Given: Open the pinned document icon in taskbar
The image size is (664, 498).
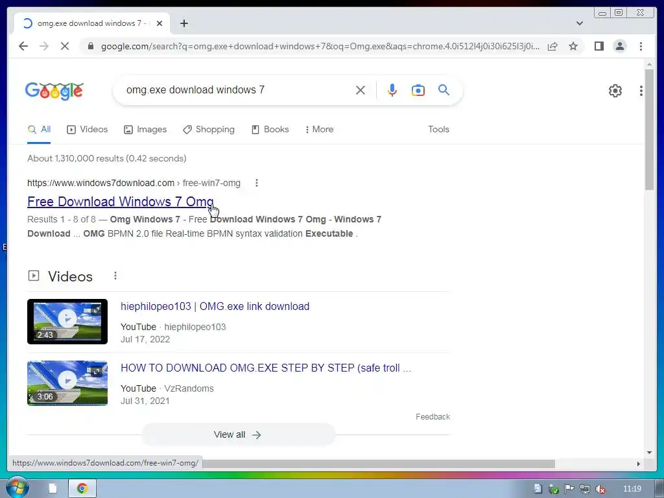Looking at the screenshot, I should [53, 489].
